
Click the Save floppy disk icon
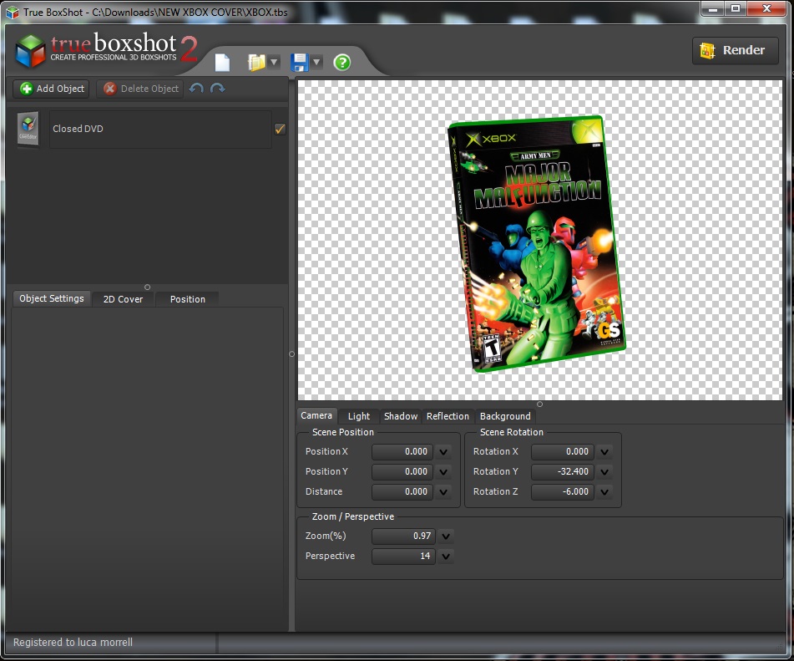point(300,63)
